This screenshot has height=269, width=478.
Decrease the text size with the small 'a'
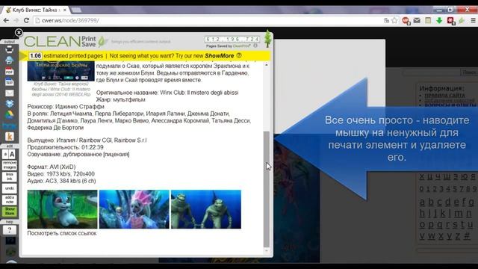[x=5, y=155]
